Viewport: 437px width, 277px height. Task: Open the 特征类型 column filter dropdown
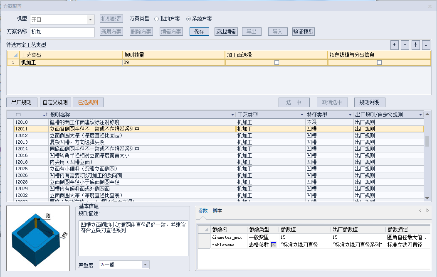351,115
